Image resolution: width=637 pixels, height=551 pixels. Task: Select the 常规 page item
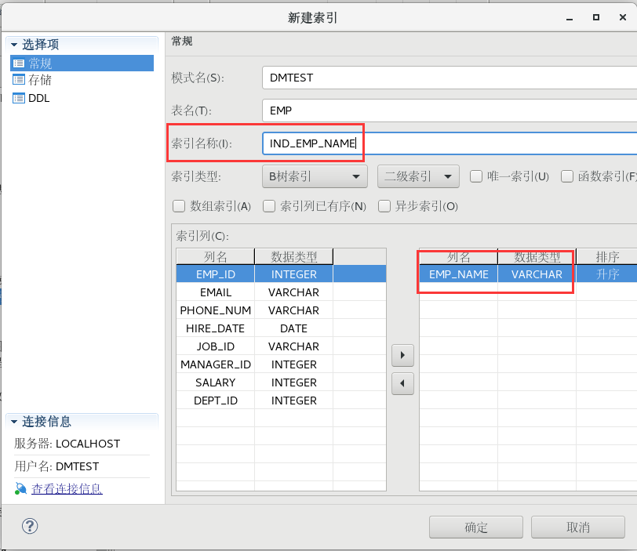pyautogui.click(x=82, y=63)
